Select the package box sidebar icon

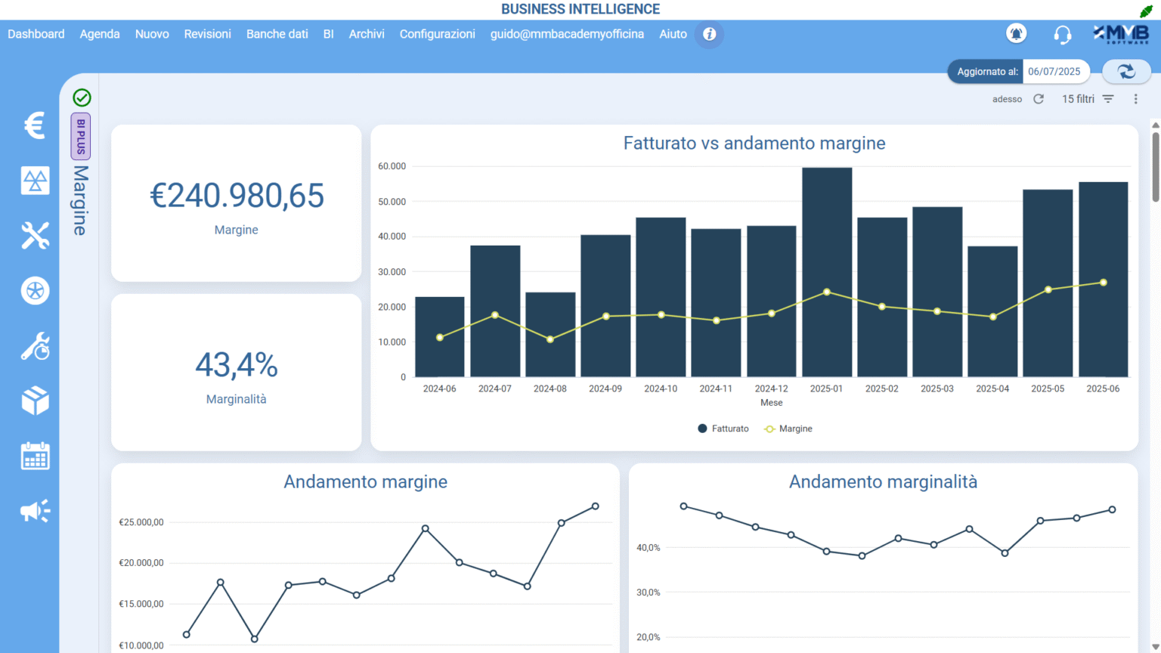(x=35, y=401)
